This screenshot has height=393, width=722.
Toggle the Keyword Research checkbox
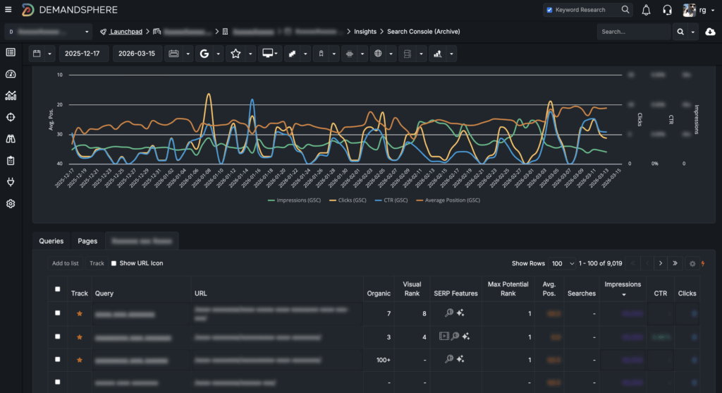pos(549,10)
